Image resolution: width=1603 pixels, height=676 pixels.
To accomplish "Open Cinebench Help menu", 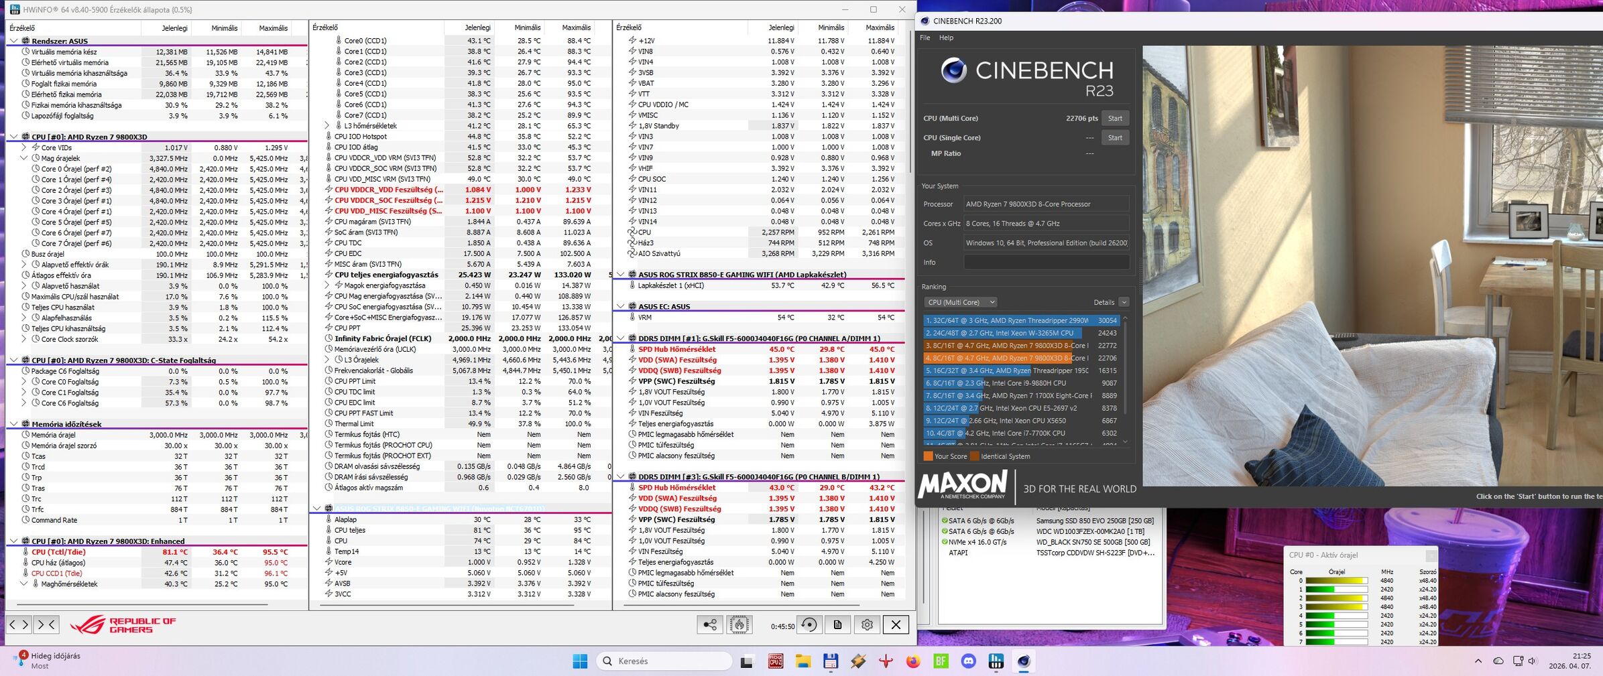I will point(946,38).
